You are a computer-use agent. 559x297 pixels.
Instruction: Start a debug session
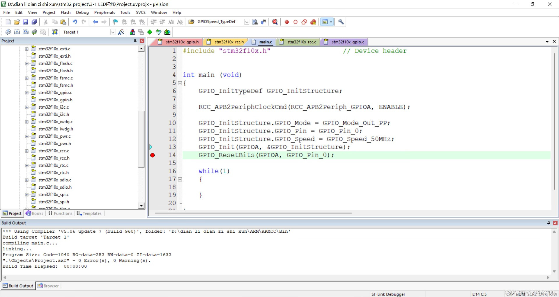275,22
